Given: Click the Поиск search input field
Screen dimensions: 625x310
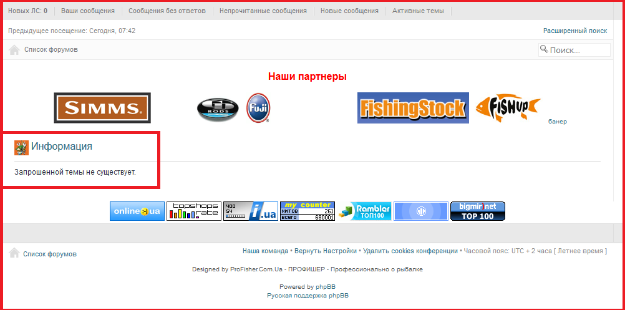Looking at the screenshot, I should click(x=578, y=50).
